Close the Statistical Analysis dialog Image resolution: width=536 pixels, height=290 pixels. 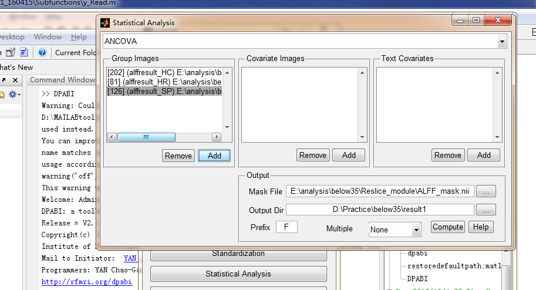pos(498,21)
